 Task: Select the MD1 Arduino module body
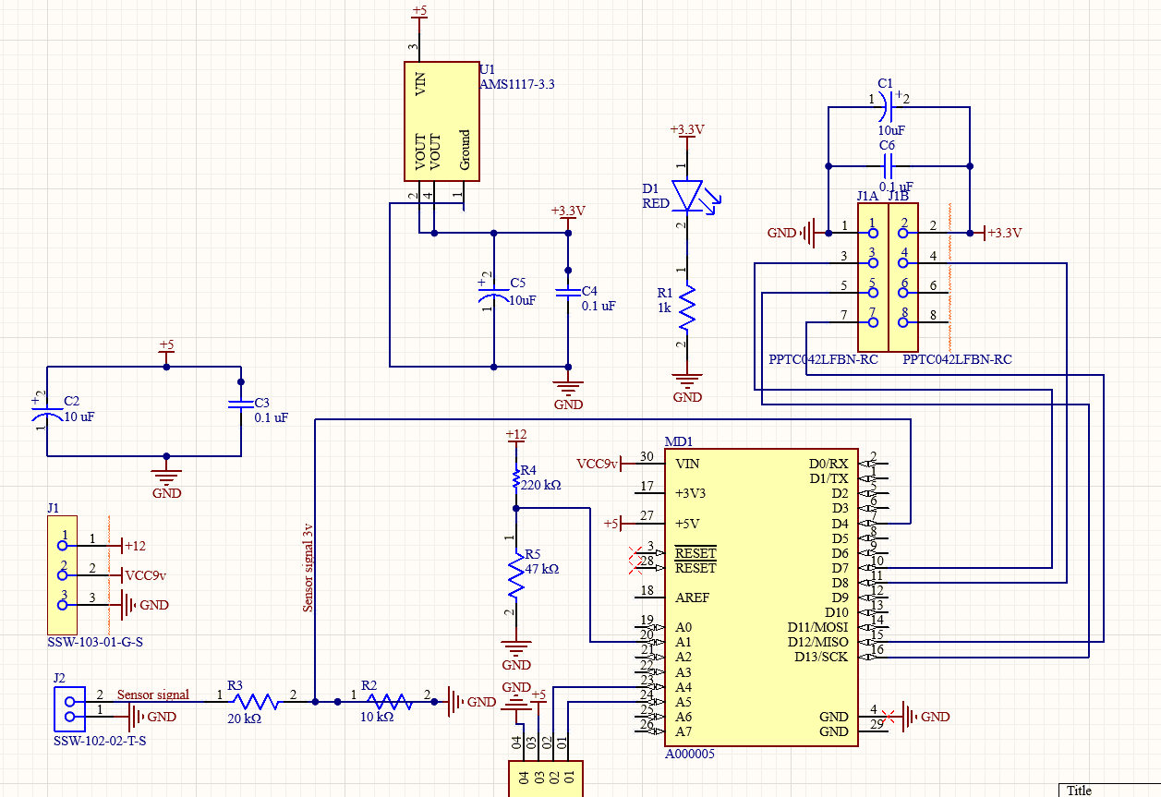coord(761,598)
